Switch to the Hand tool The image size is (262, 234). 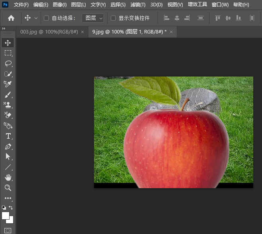coord(8,177)
